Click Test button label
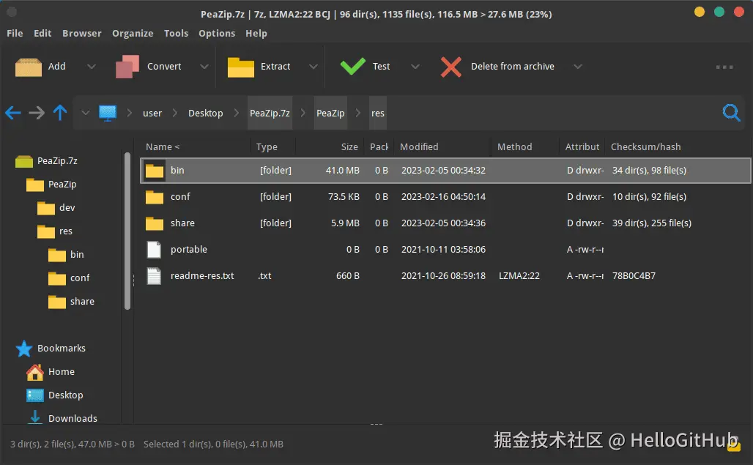 click(382, 66)
